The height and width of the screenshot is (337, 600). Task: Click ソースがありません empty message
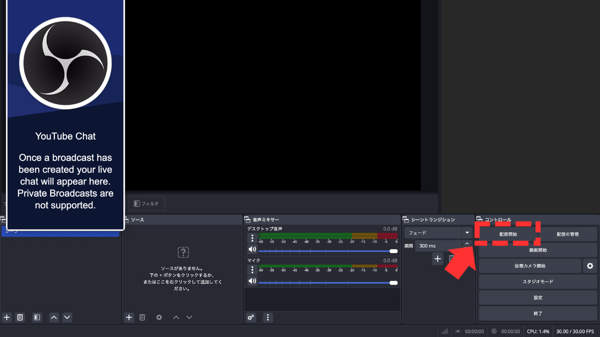pos(182,269)
